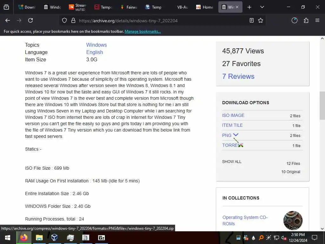This screenshot has height=244, width=325.
Task: Download the TORRENT file
Action: [x=233, y=145]
